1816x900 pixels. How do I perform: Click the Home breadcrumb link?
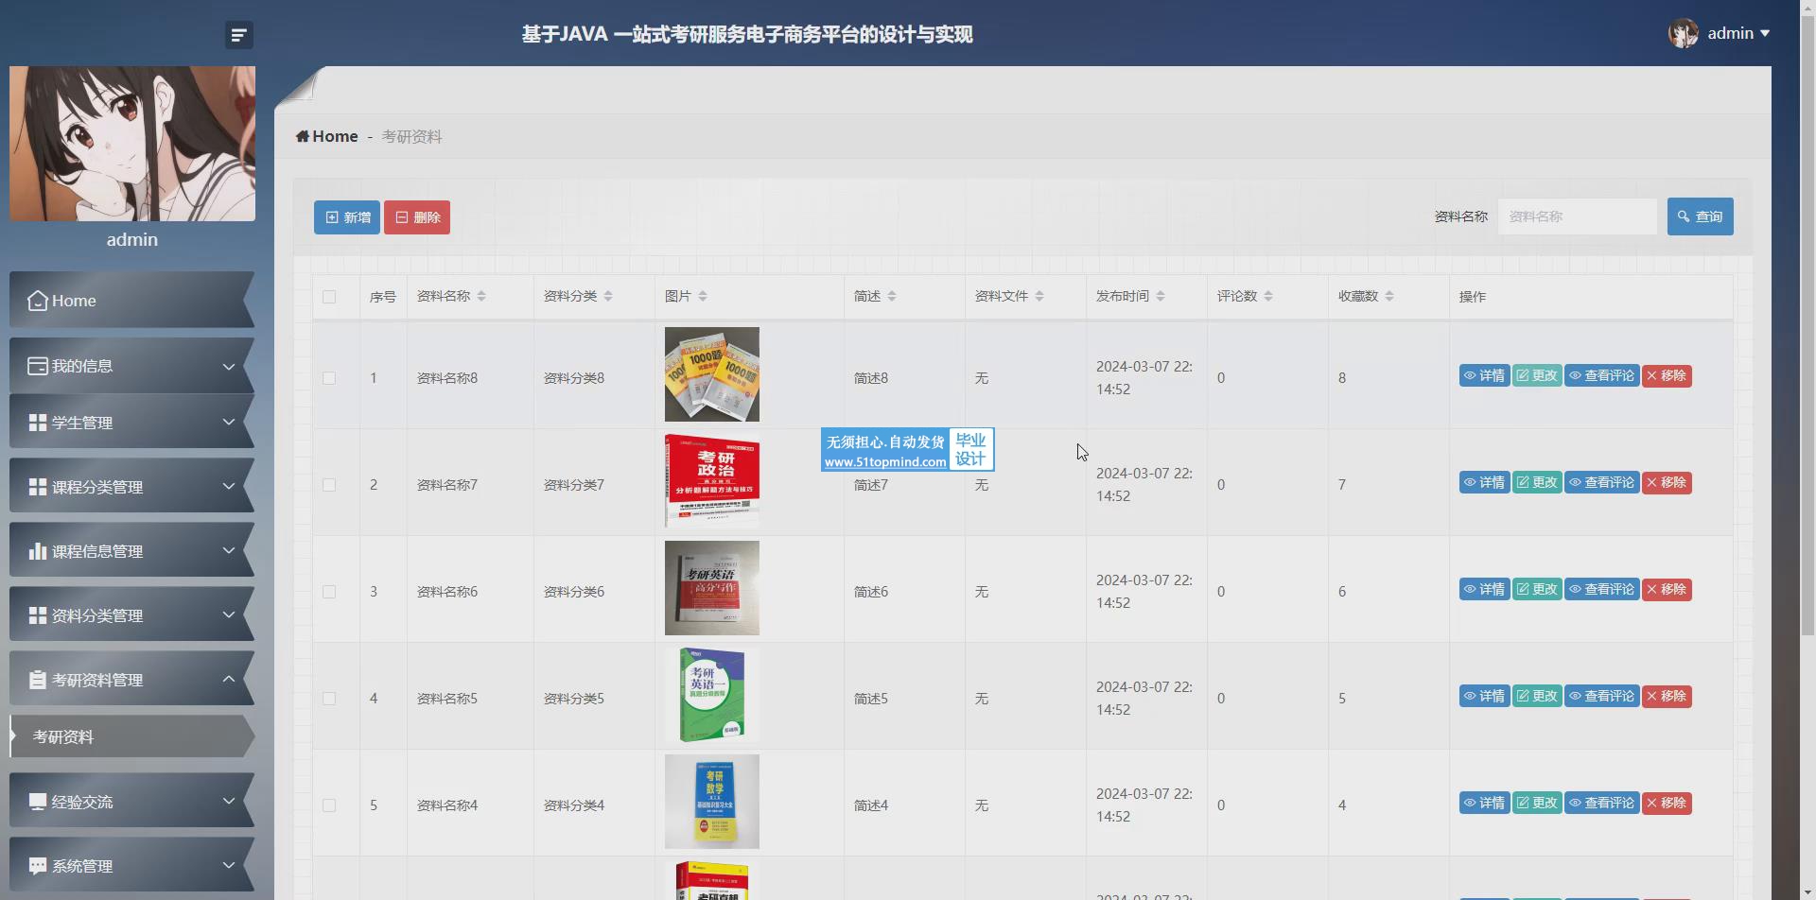(x=326, y=136)
